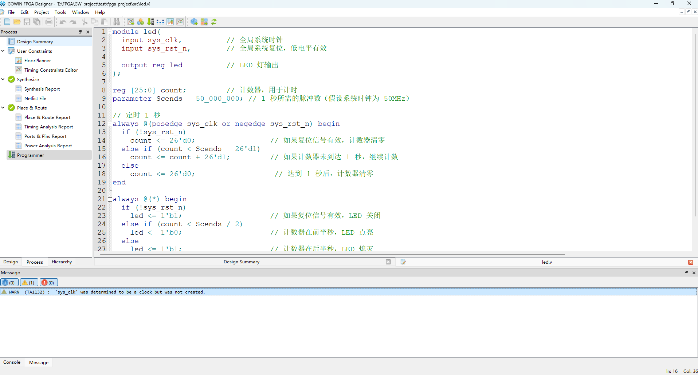The height and width of the screenshot is (375, 698).
Task: Toggle warning messages filter (1)
Action: (x=29, y=283)
